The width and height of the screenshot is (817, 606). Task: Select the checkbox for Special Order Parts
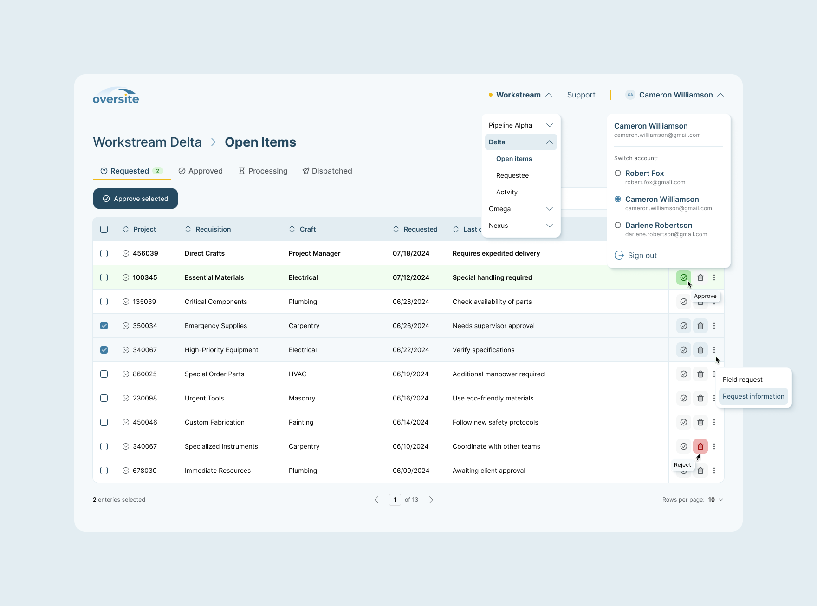click(104, 374)
